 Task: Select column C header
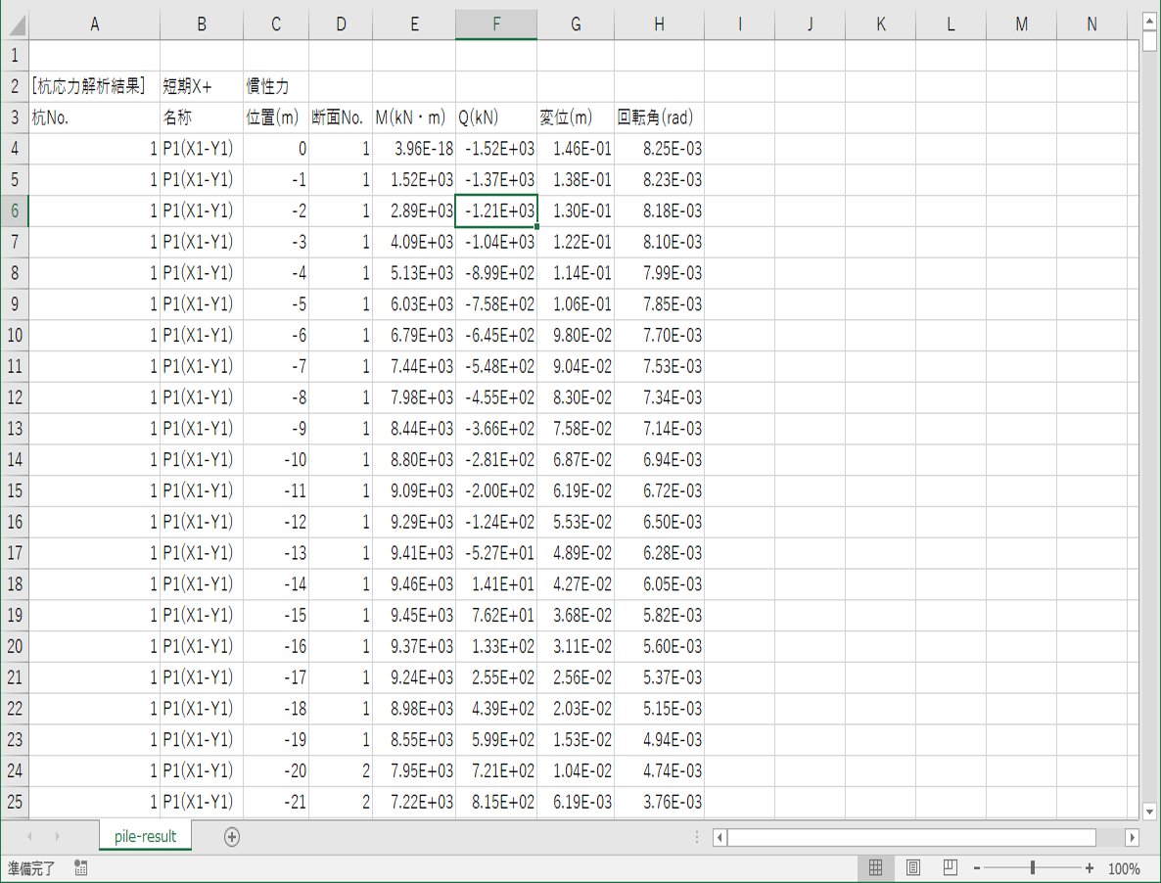(x=275, y=24)
